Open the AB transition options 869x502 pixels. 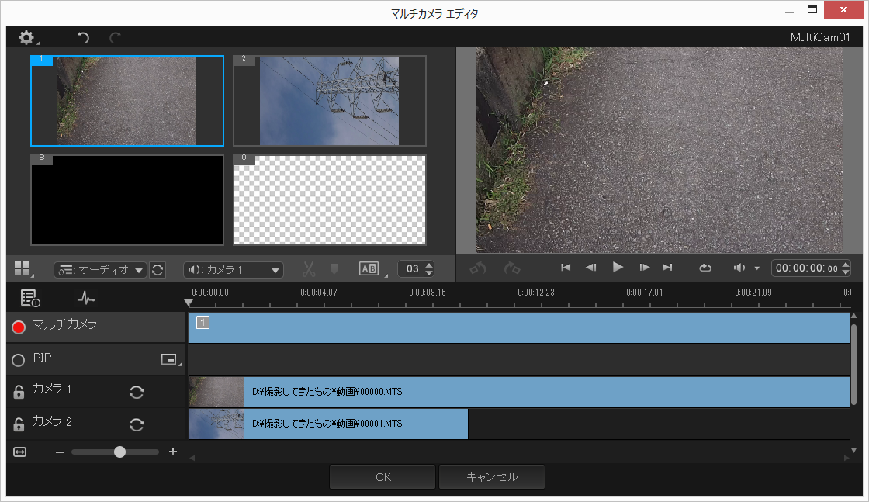pyautogui.click(x=369, y=268)
